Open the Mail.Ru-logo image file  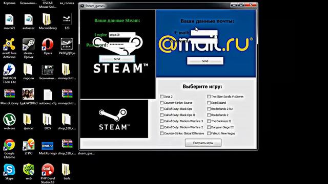click(x=48, y=146)
